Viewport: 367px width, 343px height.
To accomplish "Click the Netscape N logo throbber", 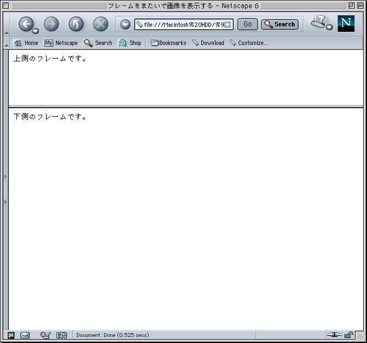I will coord(346,24).
